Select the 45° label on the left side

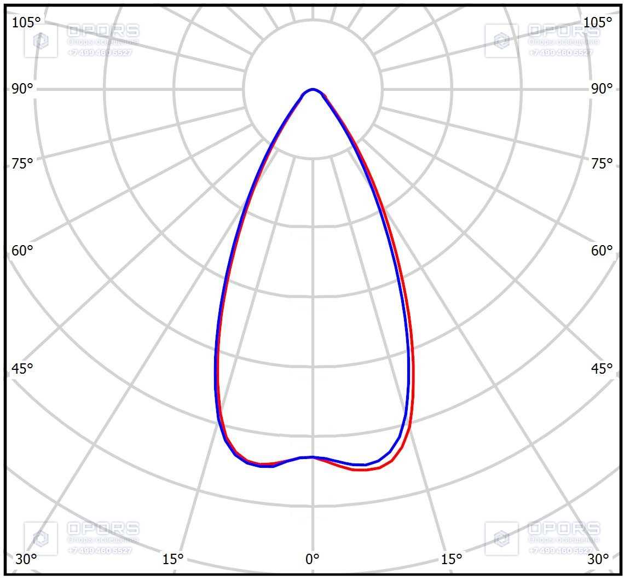pyautogui.click(x=22, y=369)
